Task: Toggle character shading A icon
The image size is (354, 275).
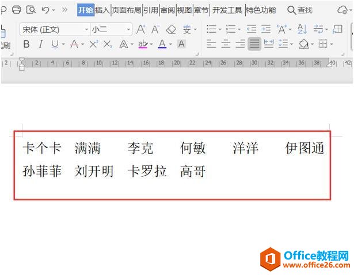Action: tap(181, 44)
